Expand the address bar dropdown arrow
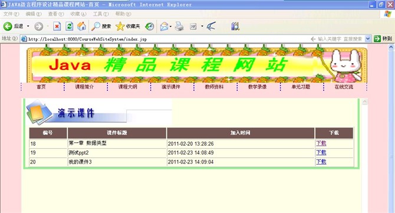The width and height of the screenshot is (395, 213). pos(368,38)
